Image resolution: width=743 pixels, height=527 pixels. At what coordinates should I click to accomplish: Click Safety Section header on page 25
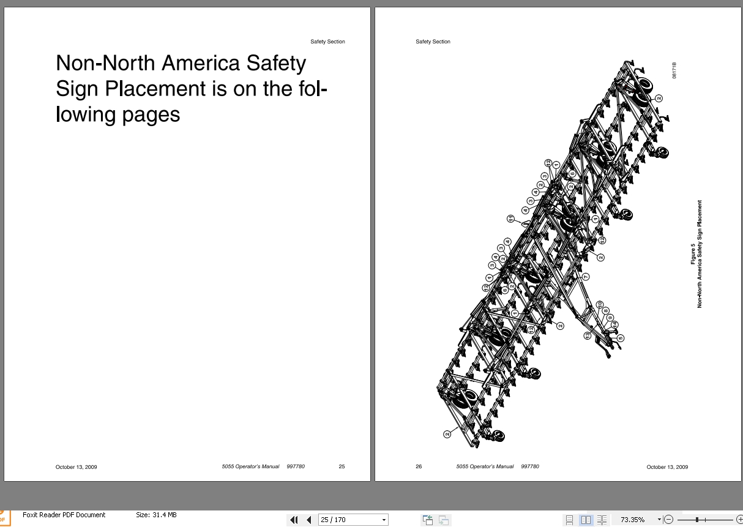(x=327, y=42)
